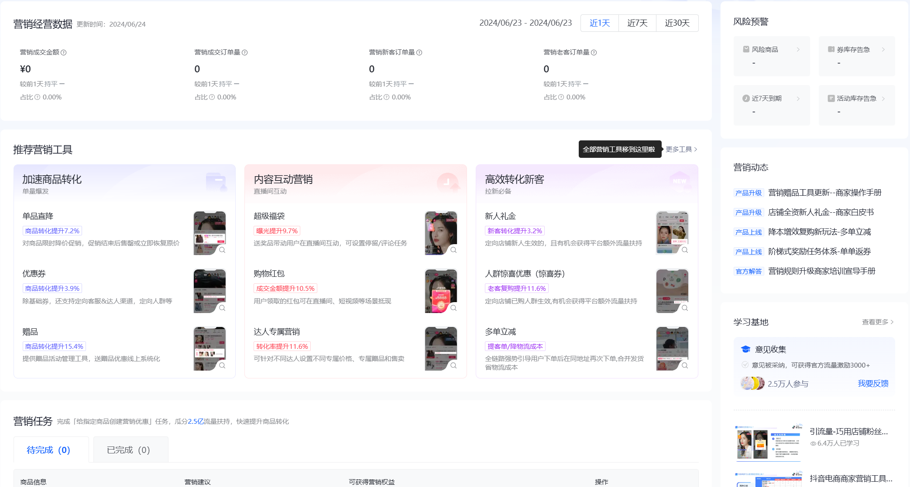
Task: Click info icon beside 营销成交金额
Action: point(64,53)
